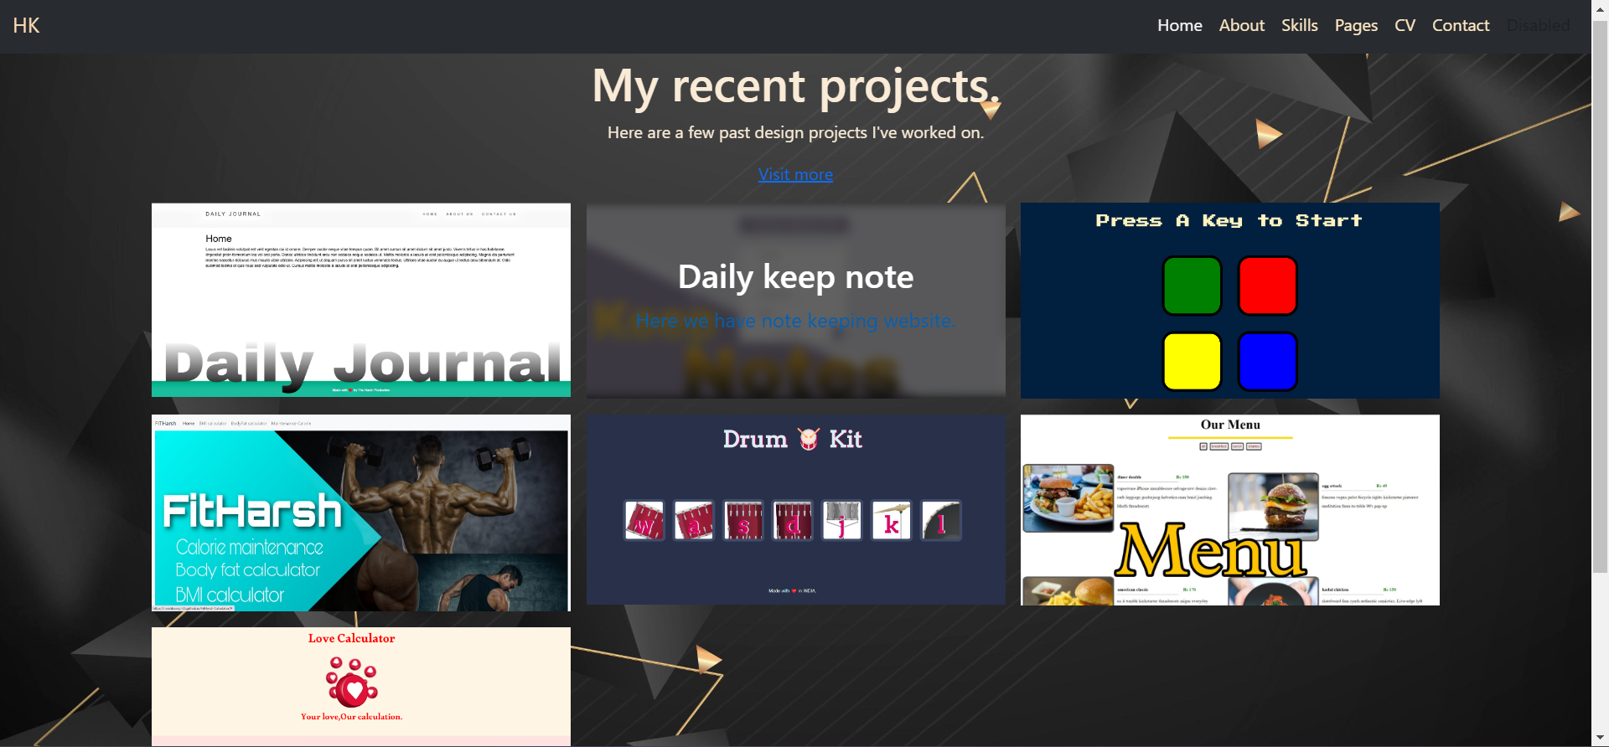Open the Love Calculator project card
This screenshot has height=747, width=1609.
(x=361, y=687)
